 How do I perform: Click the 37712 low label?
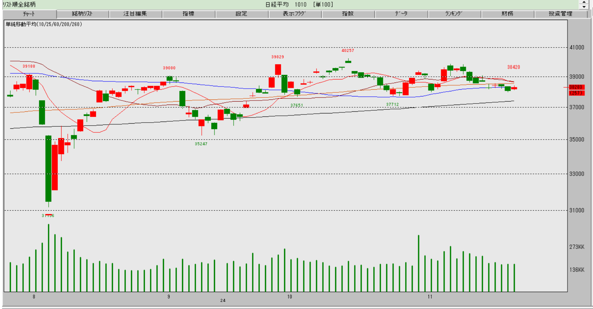(392, 105)
